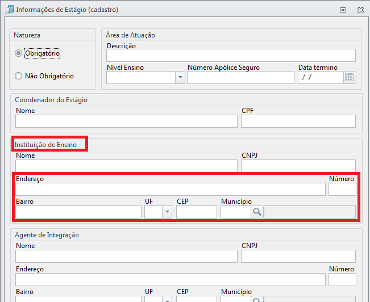Click Bairro field in Instituição de Ensino
Screen dimensions: 370x302
(x=78, y=212)
